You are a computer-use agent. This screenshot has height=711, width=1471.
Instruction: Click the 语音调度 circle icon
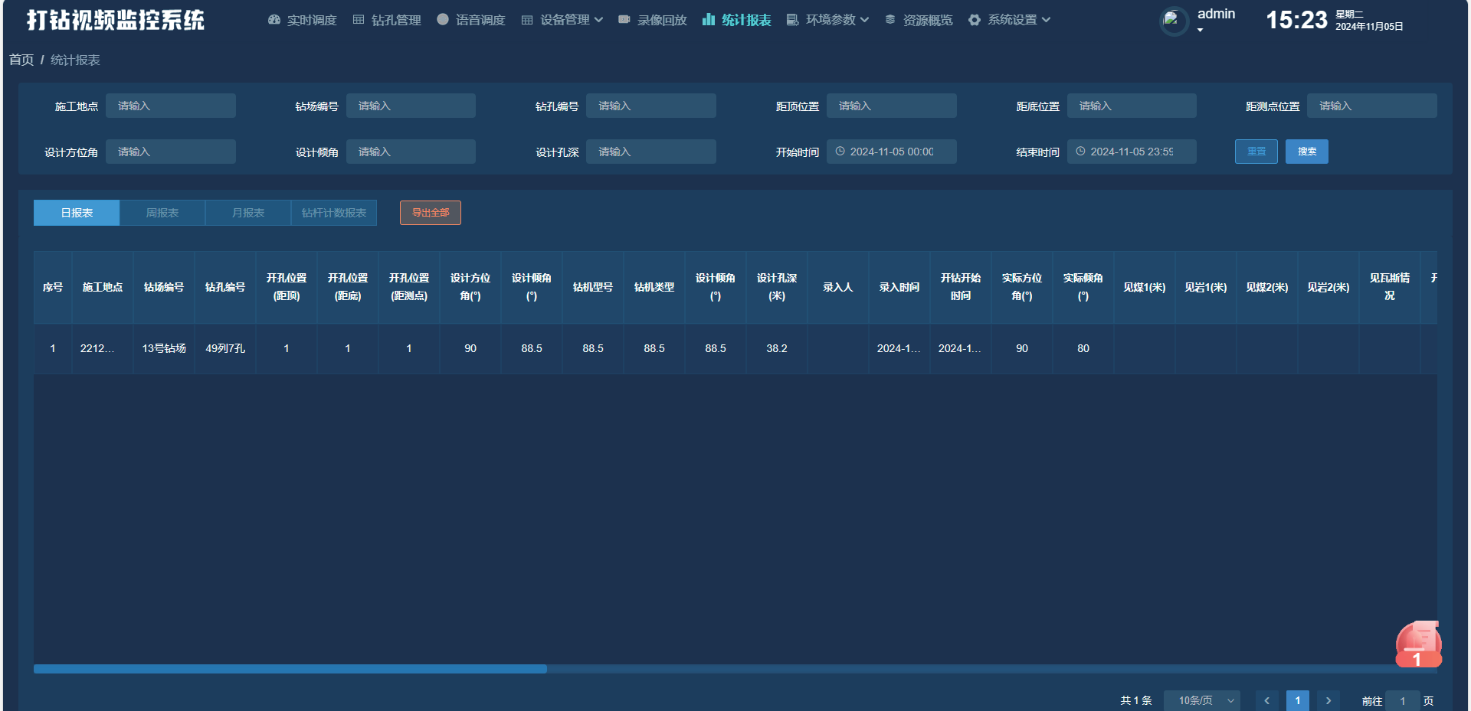point(443,20)
